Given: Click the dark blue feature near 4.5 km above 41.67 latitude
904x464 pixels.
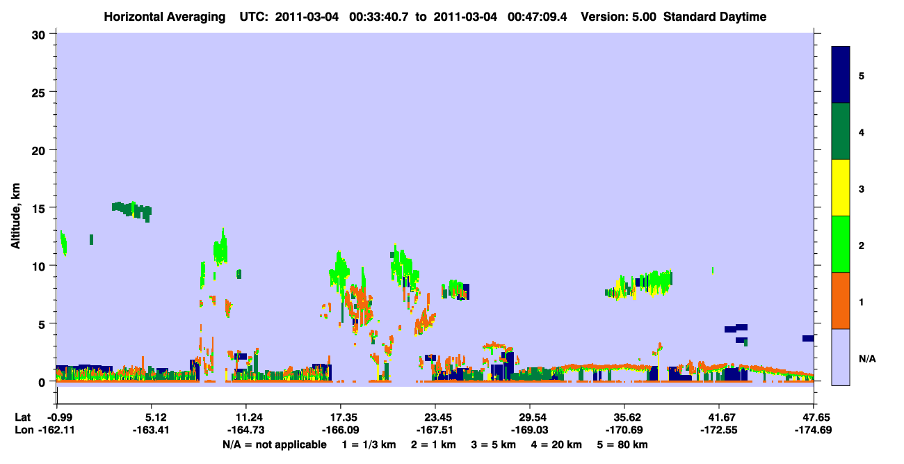Looking at the screenshot, I should [736, 328].
